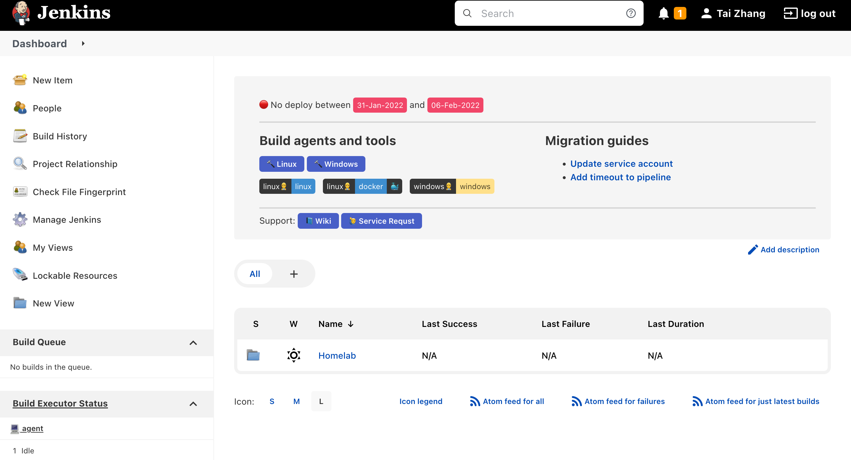The height and width of the screenshot is (460, 851).
Task: Select the small S icon size
Action: pos(272,401)
